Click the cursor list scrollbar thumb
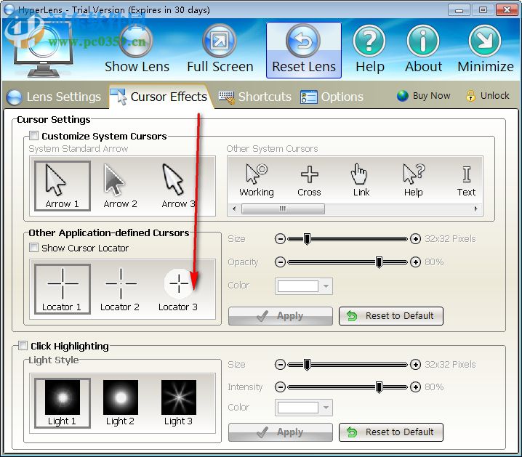 click(283, 209)
